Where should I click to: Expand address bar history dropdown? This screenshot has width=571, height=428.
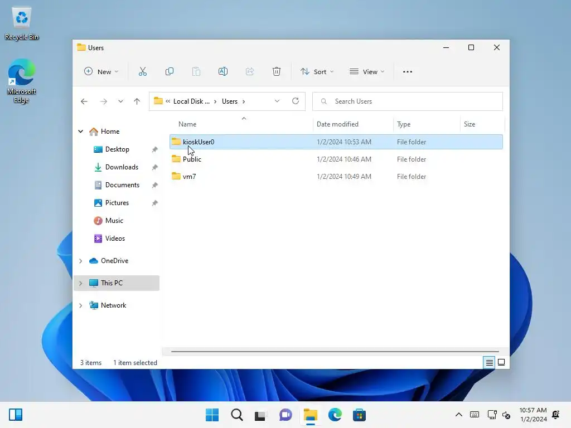(x=277, y=101)
